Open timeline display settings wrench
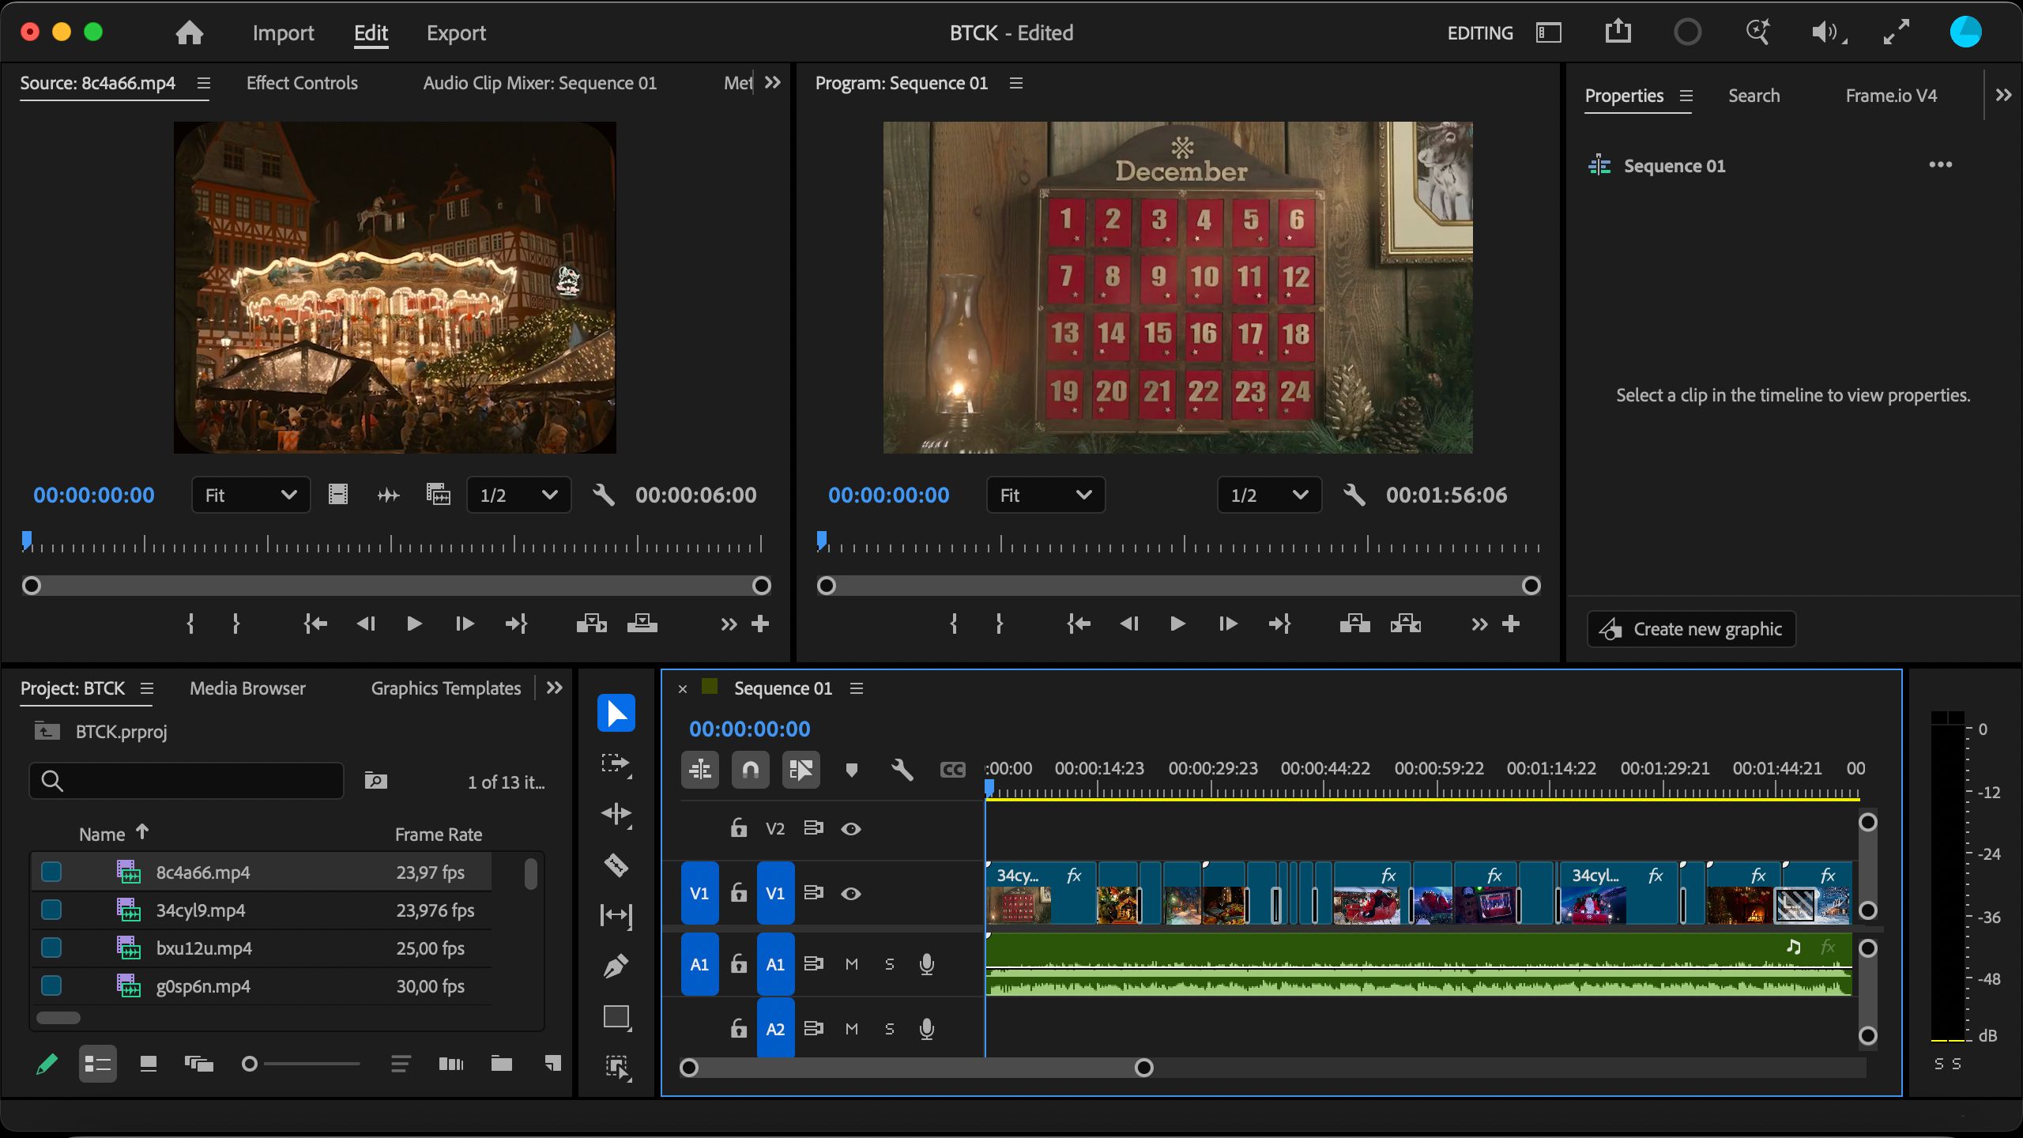2023x1138 pixels. point(902,770)
